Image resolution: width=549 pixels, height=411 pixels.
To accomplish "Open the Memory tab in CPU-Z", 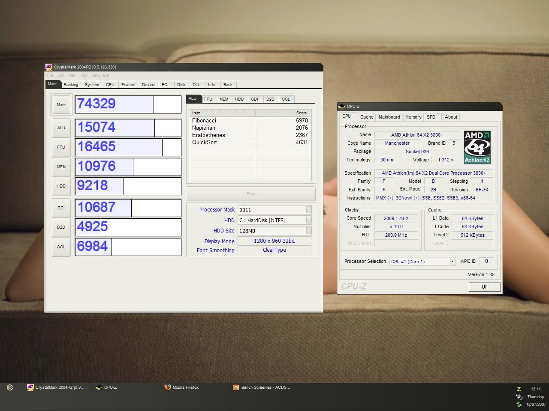I will 413,117.
